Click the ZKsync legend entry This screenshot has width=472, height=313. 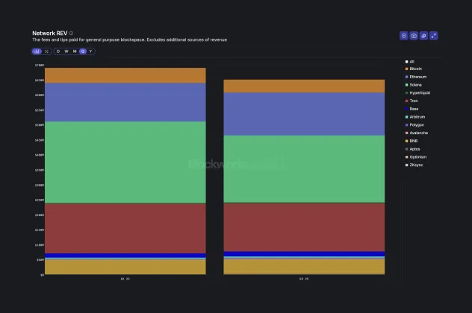416,165
